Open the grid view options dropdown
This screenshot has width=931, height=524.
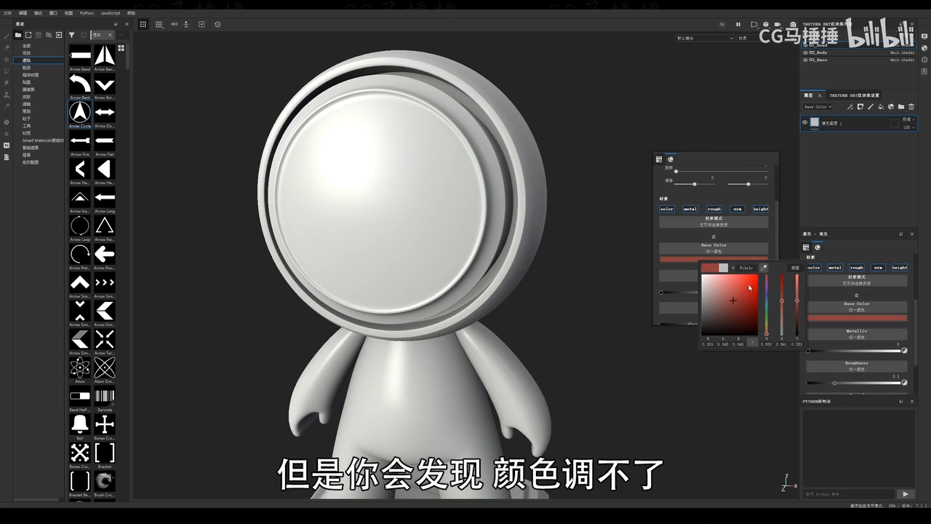[x=159, y=24]
